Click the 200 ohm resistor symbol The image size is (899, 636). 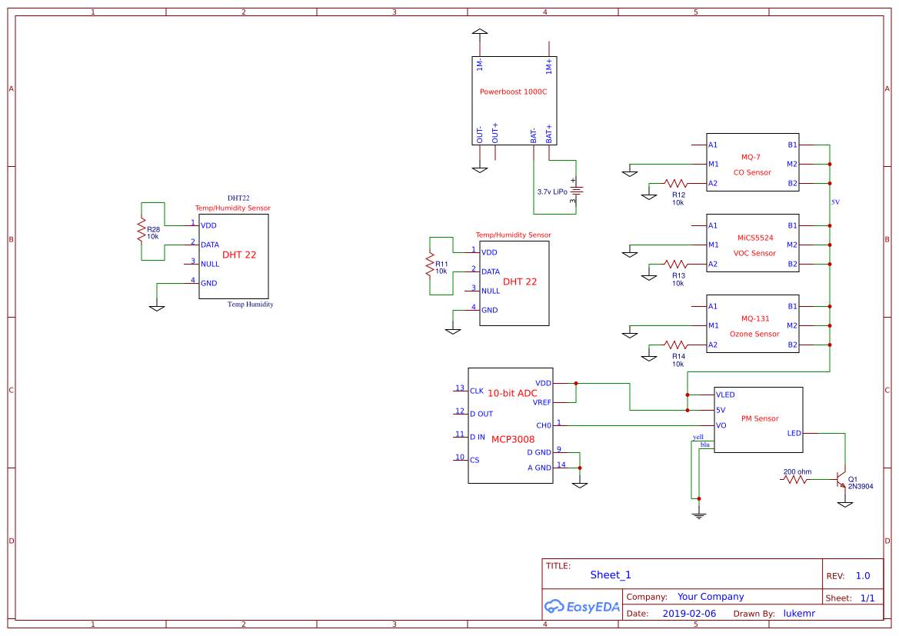tap(795, 479)
